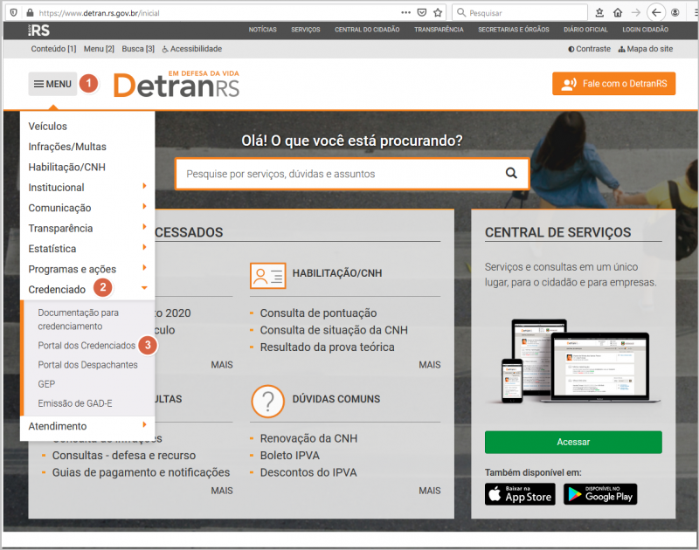The height and width of the screenshot is (550, 699).
Task: Select GEP in the Credenciado submenu
Action: tap(46, 384)
